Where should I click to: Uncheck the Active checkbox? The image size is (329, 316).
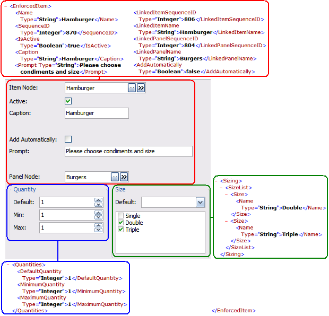click(68, 101)
